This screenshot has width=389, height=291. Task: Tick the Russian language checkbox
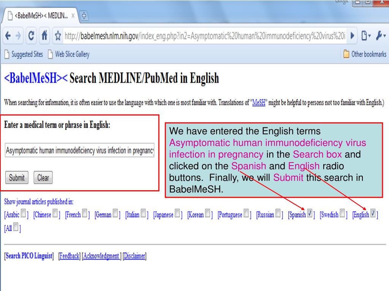(x=278, y=213)
